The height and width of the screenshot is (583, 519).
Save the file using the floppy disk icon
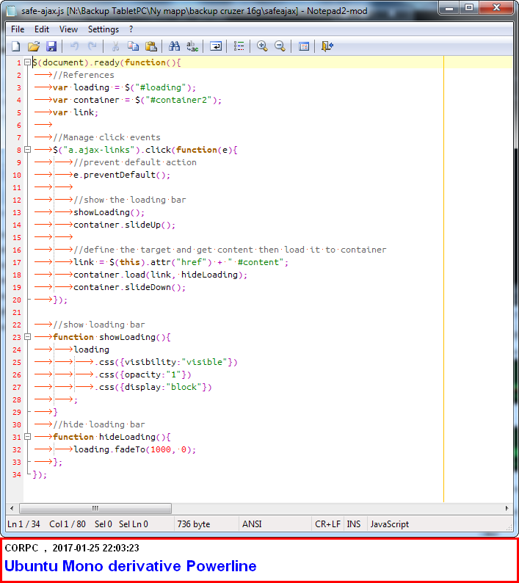coord(51,46)
